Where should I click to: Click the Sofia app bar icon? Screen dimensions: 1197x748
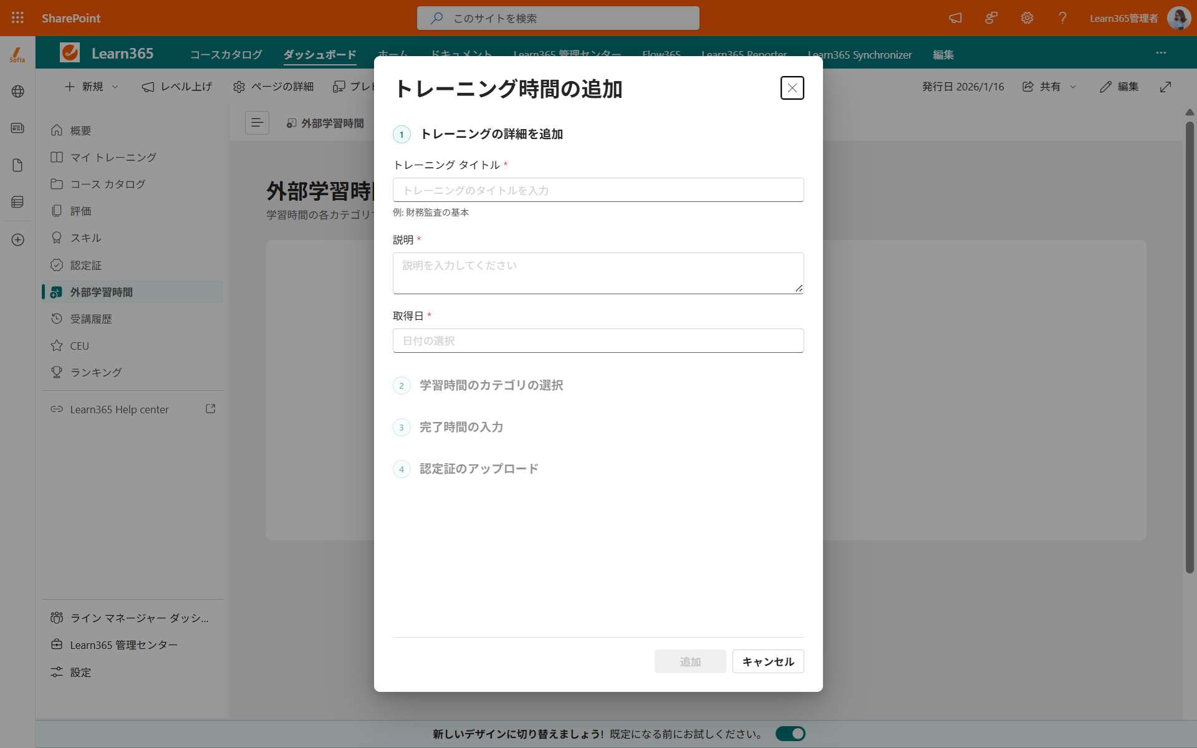tap(17, 55)
